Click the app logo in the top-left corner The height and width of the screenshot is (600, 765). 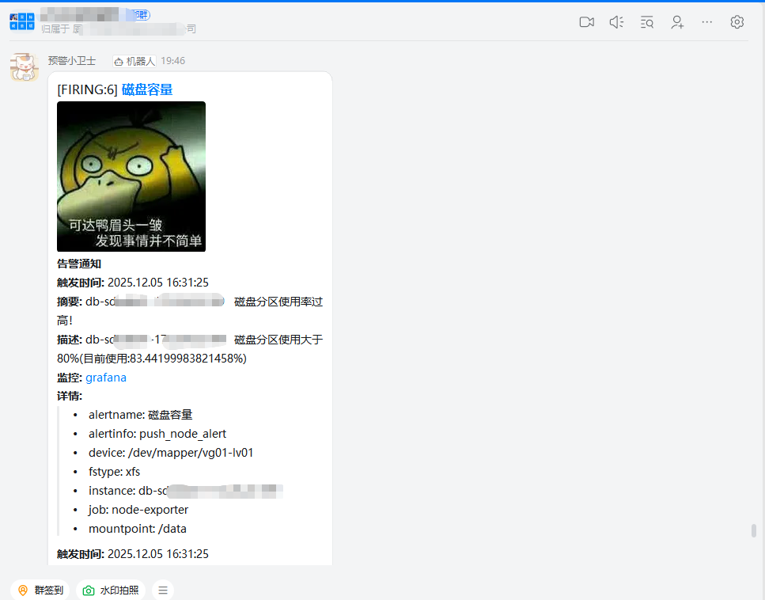tap(21, 21)
